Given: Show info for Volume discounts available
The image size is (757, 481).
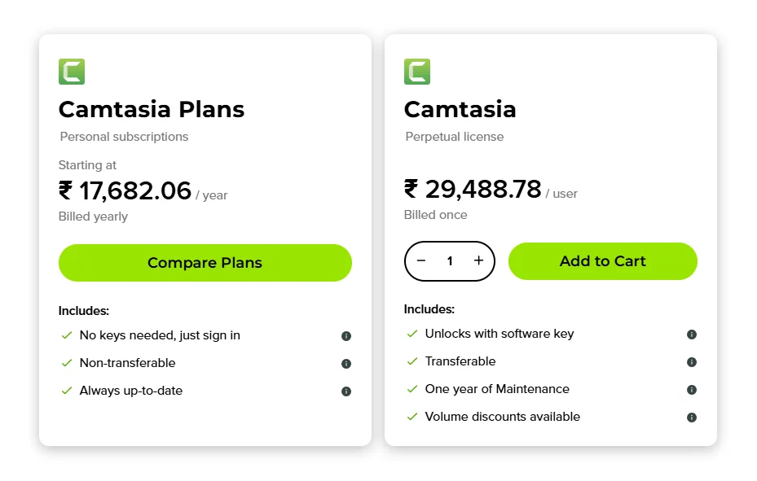Looking at the screenshot, I should pyautogui.click(x=692, y=418).
